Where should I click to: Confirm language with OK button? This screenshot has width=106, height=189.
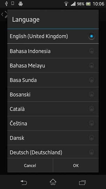[x=76, y=165]
